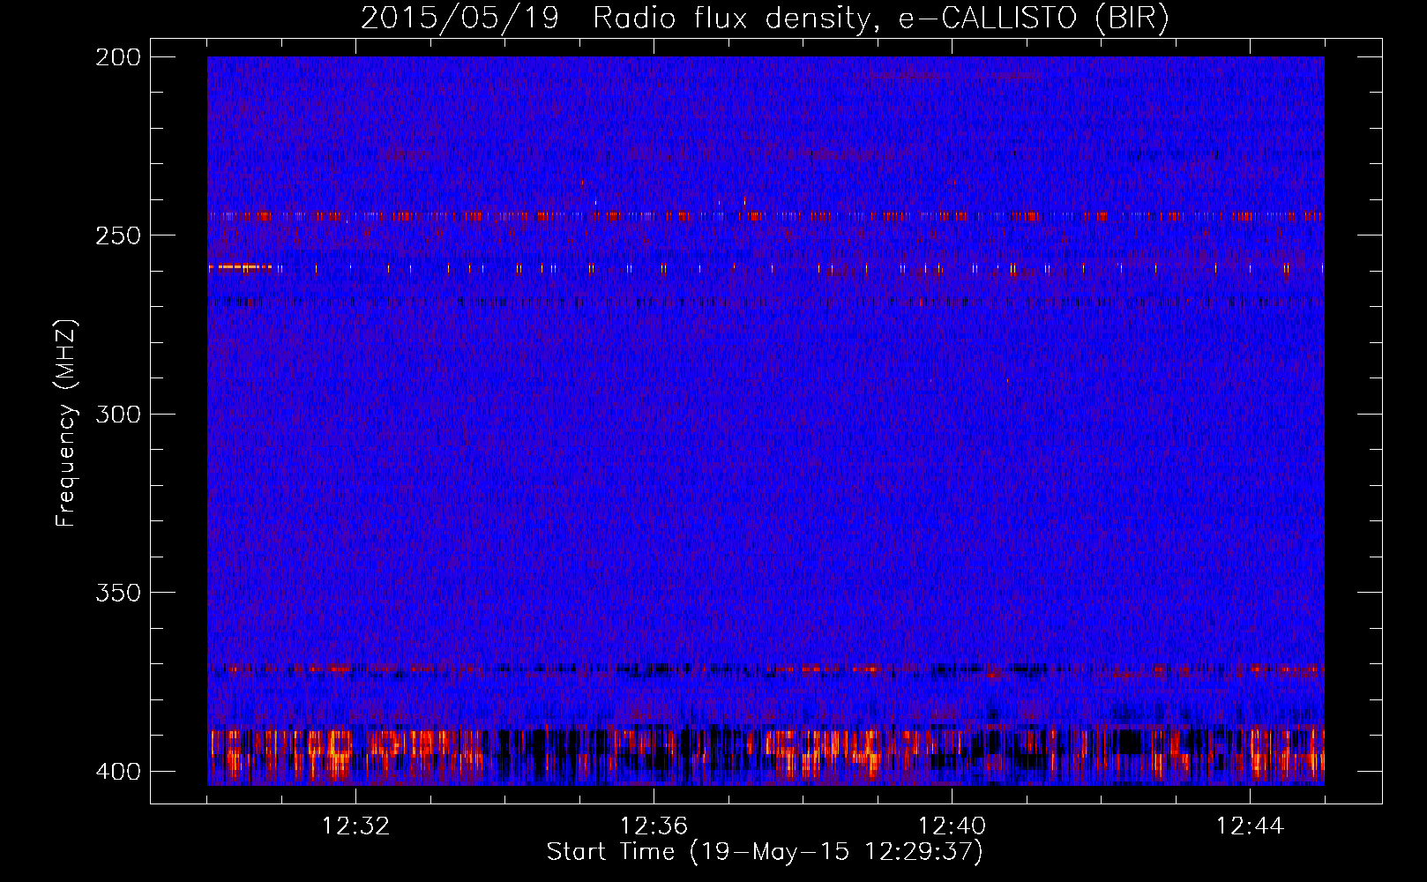The height and width of the screenshot is (882, 1427).
Task: Click the 200 frequency axis label
Action: (x=118, y=57)
